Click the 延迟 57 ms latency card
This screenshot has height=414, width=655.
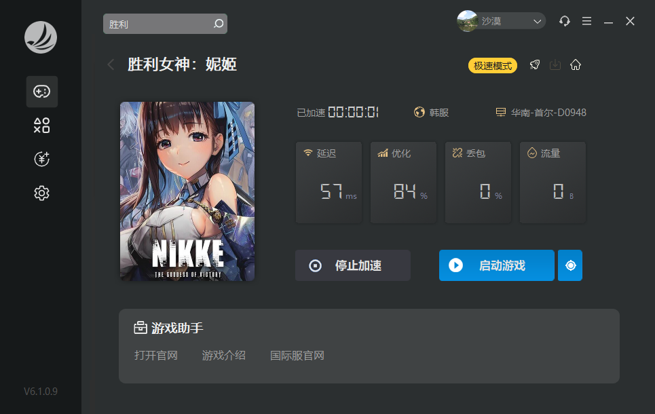pyautogui.click(x=329, y=182)
